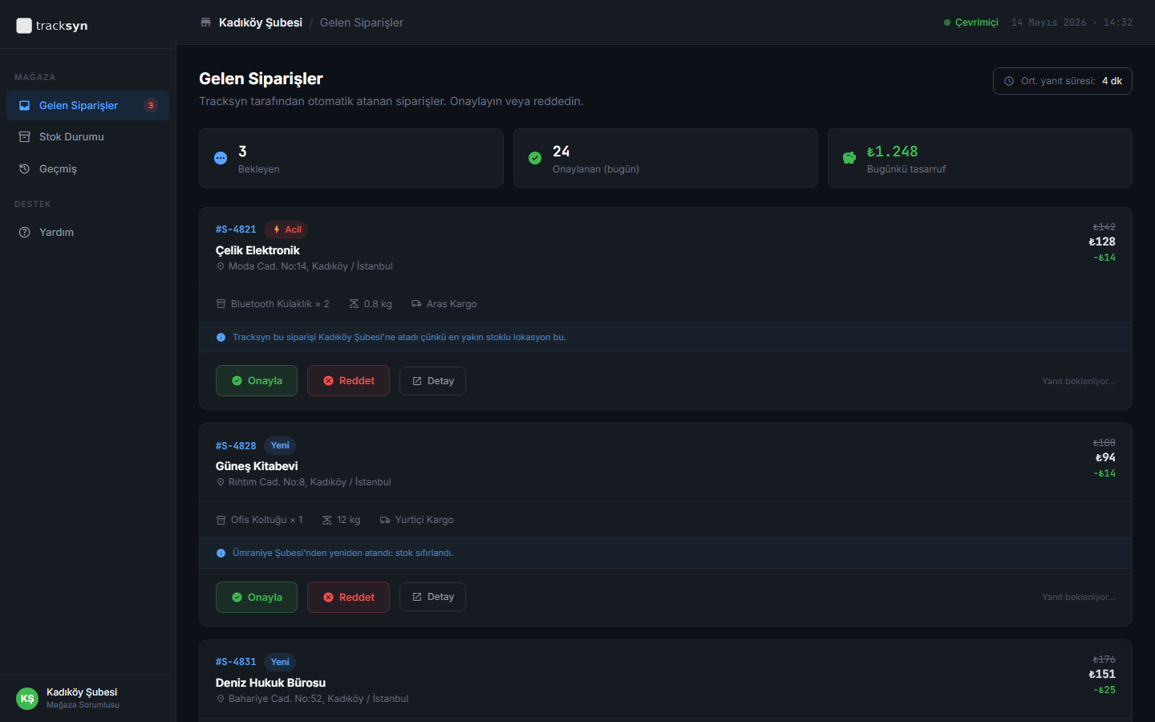Click the Bekleyen stat card

[x=351, y=158]
